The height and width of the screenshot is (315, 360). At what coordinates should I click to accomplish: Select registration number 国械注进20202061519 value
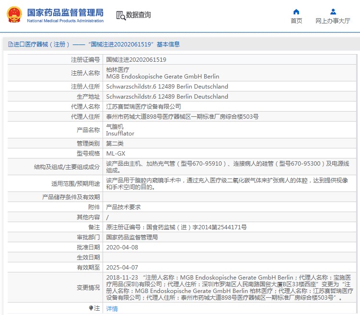[136, 60]
